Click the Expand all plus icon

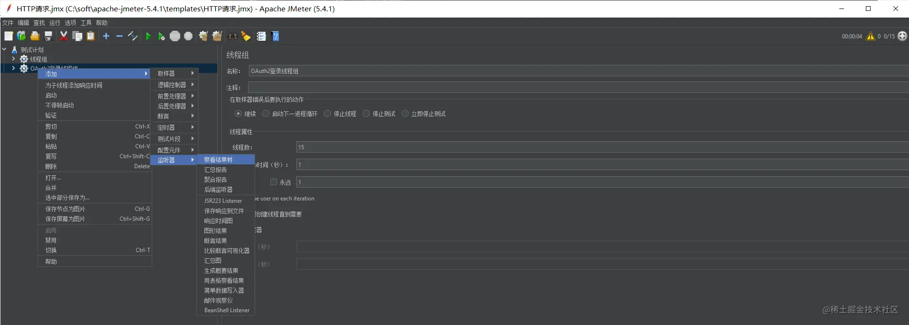pos(106,36)
